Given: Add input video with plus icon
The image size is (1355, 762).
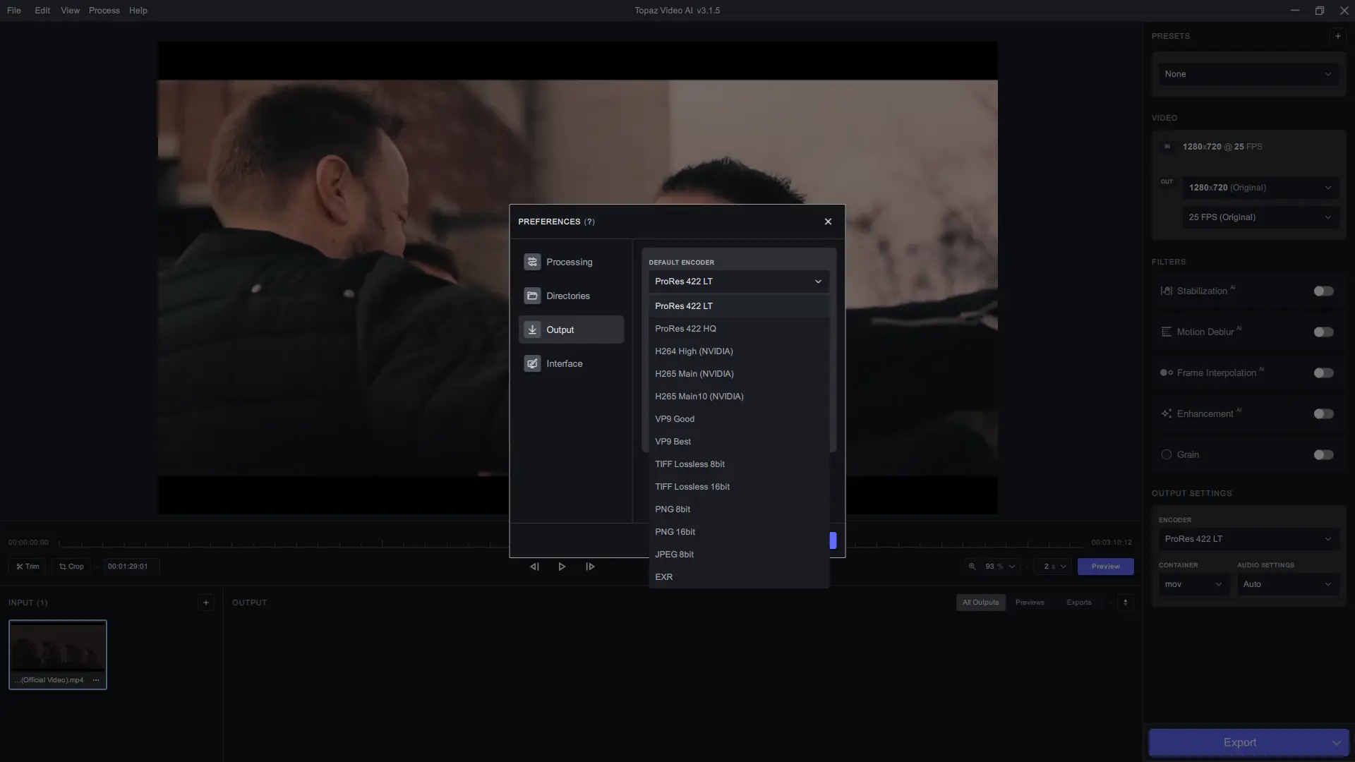Looking at the screenshot, I should pos(206,603).
